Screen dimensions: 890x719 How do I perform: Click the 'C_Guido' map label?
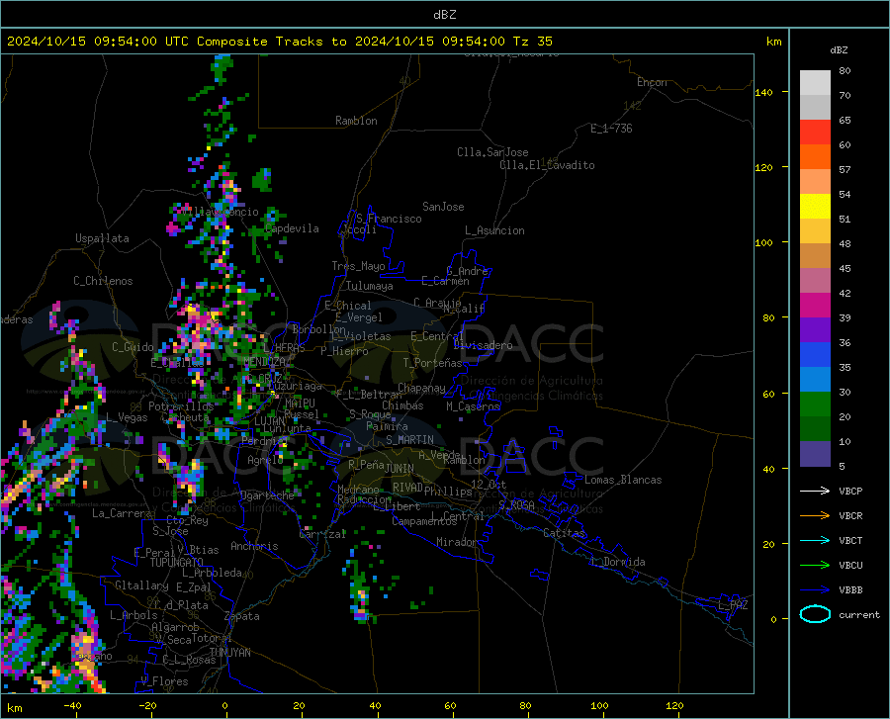coord(133,347)
